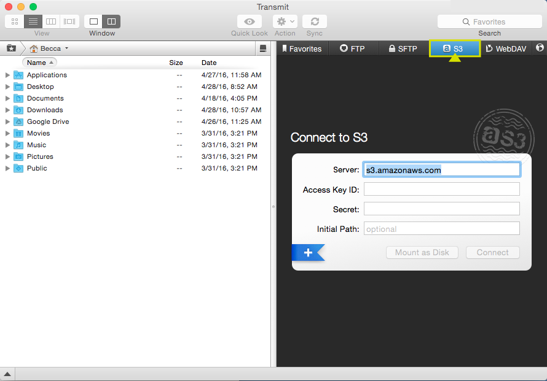
Task: Select the Desktop folder icon
Action: tap(18, 87)
